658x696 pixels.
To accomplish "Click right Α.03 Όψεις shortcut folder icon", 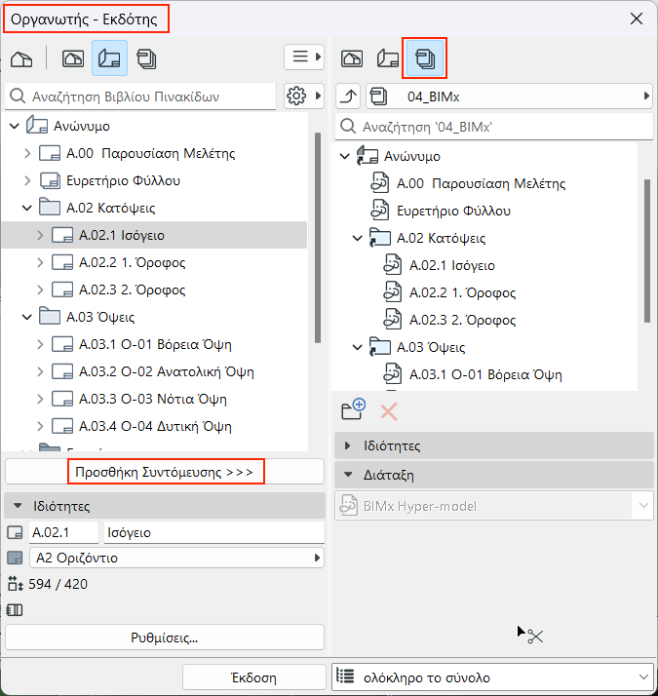I will pyautogui.click(x=379, y=347).
